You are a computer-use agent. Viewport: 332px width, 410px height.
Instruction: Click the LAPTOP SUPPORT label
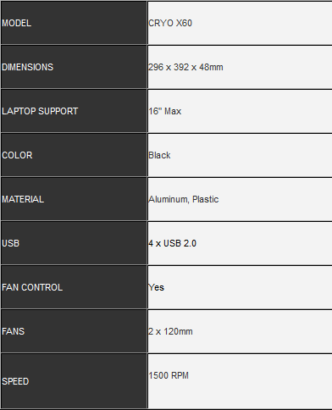40,111
